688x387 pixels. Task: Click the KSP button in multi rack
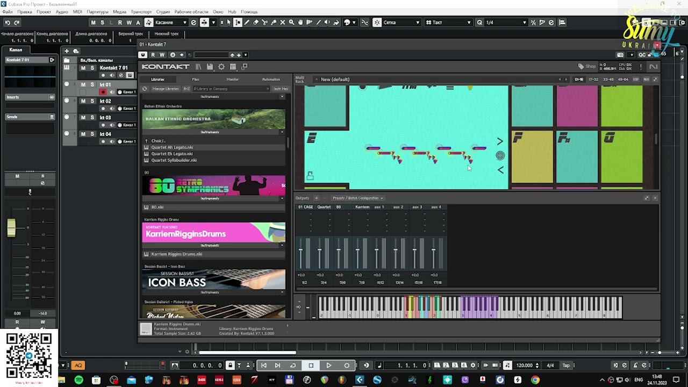636,80
